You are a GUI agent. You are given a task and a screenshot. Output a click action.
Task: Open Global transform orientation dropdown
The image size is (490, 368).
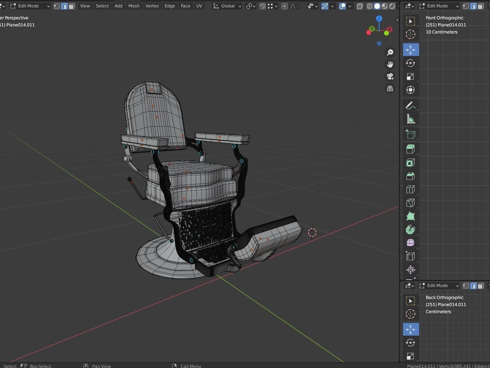[x=227, y=6]
